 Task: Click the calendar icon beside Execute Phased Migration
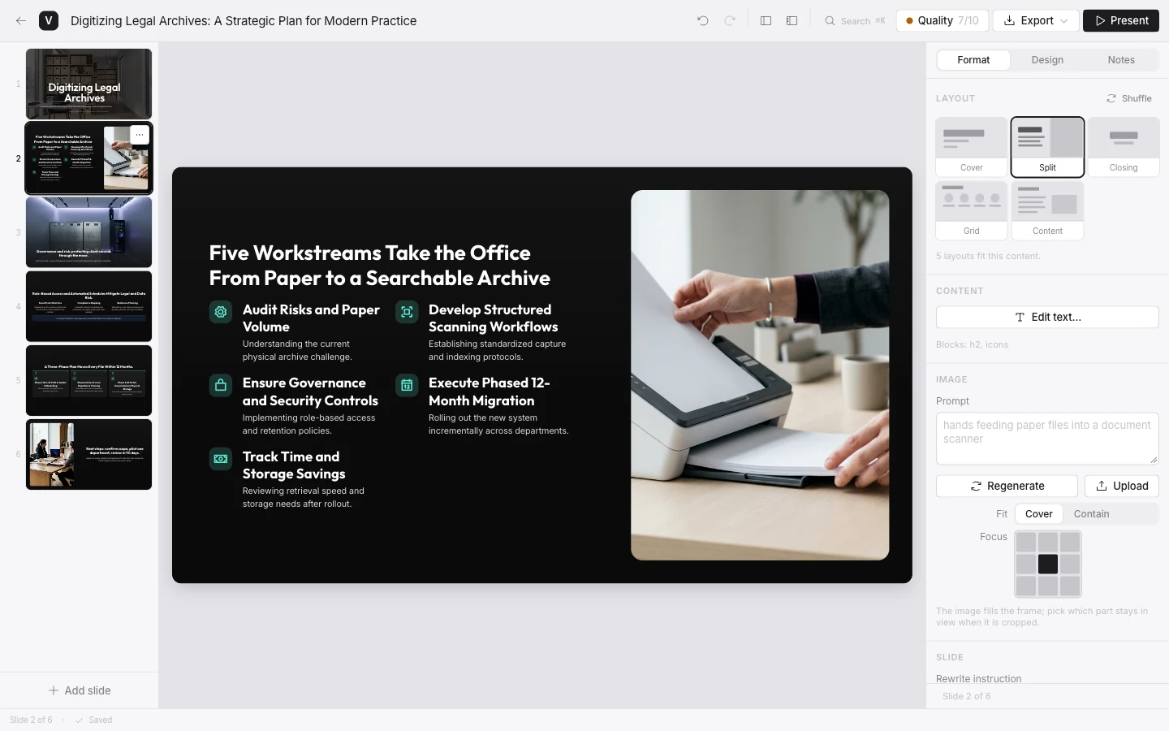(407, 385)
